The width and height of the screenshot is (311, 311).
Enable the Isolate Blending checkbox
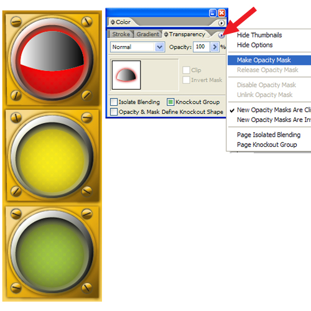(114, 102)
